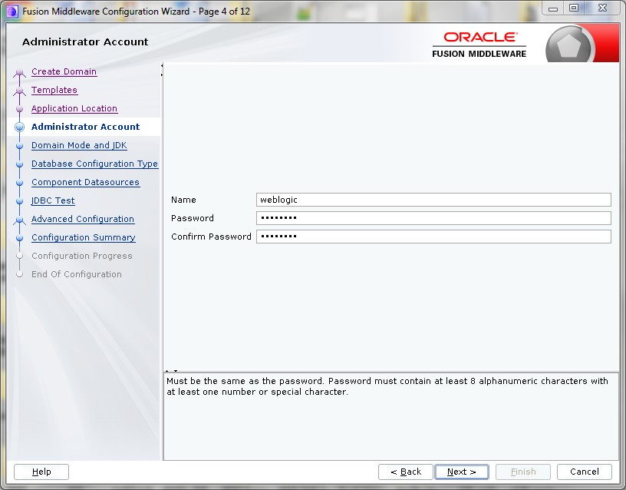Jump to Domain Mode and JDK step
The image size is (626, 490).
(79, 145)
